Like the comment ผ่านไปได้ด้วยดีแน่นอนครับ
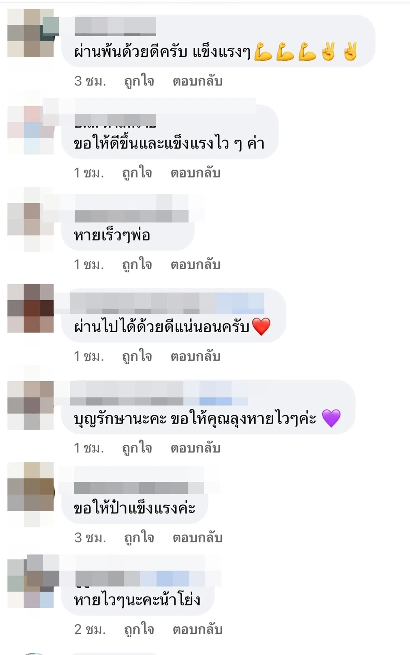 click(137, 356)
